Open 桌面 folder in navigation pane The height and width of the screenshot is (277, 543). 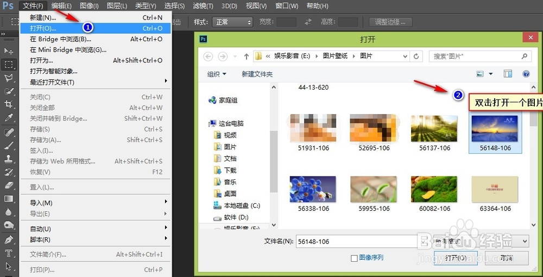(x=225, y=193)
